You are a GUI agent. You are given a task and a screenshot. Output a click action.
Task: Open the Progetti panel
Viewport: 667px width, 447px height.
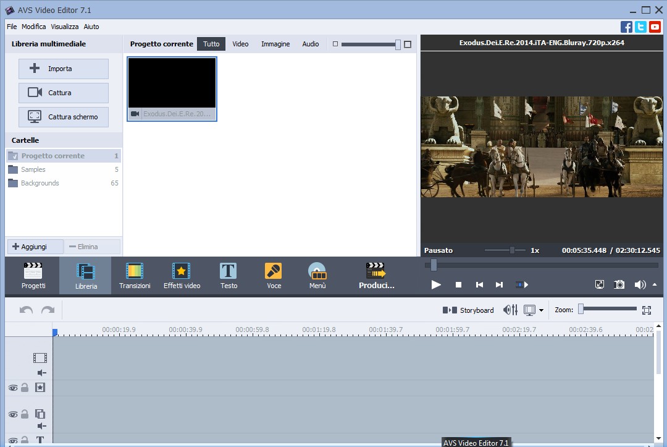(33, 276)
